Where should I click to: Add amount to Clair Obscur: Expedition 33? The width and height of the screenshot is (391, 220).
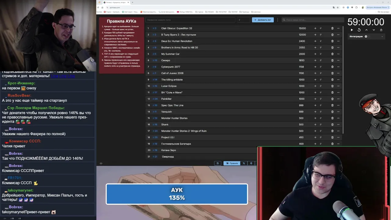(x=315, y=28)
